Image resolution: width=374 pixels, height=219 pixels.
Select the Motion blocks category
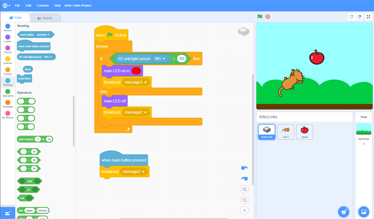[x=7, y=26]
